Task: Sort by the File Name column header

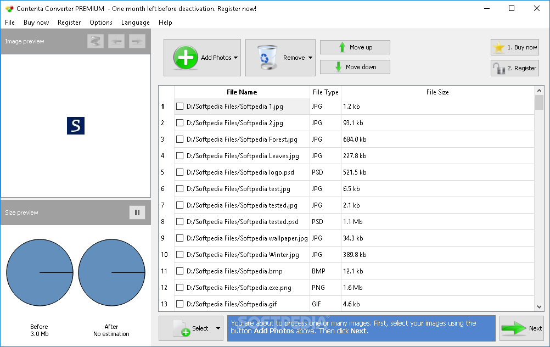Action: pos(242,92)
